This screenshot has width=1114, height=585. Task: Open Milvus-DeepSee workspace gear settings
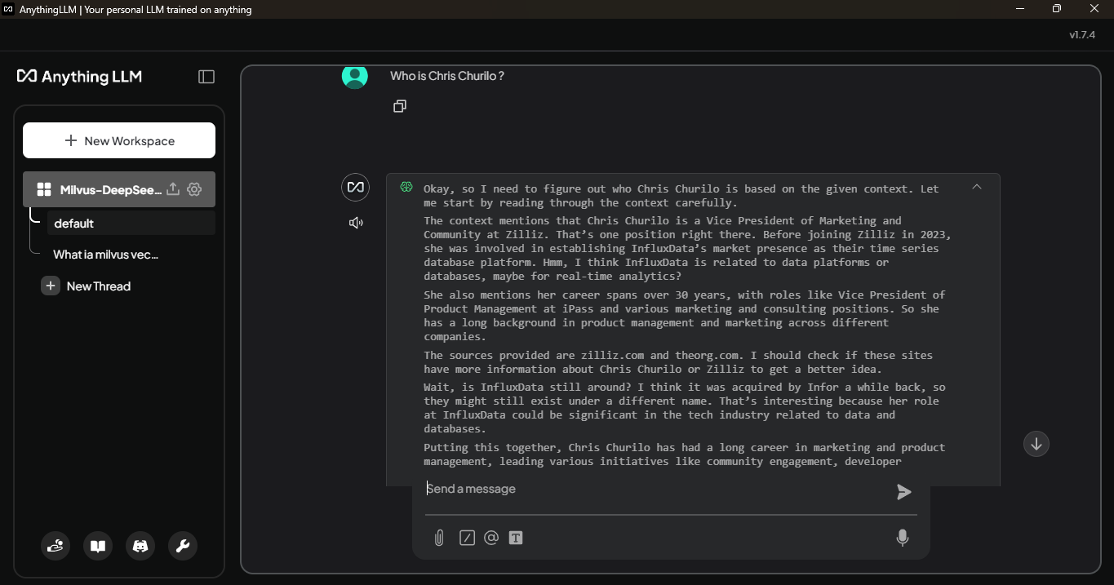193,188
